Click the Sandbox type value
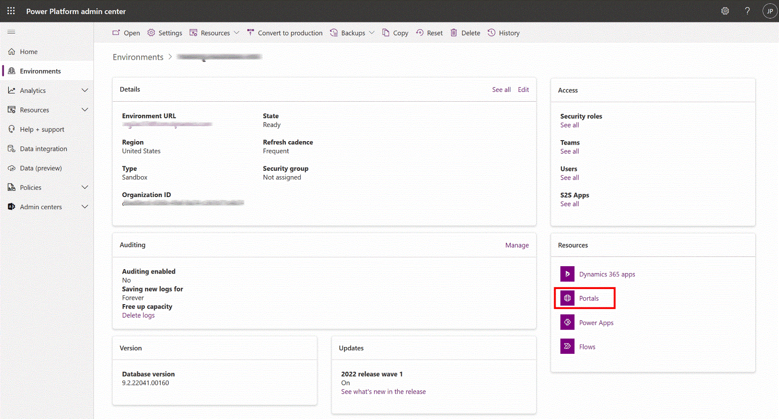 pos(135,178)
